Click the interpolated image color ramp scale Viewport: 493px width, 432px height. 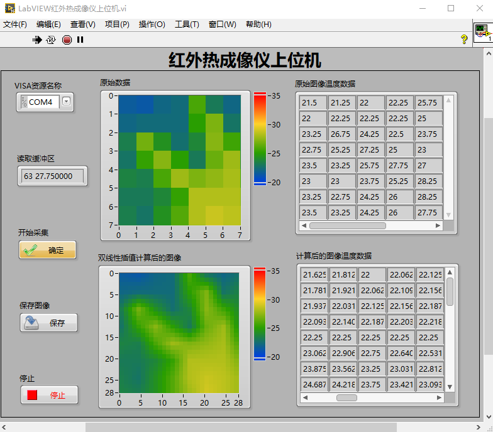point(260,314)
